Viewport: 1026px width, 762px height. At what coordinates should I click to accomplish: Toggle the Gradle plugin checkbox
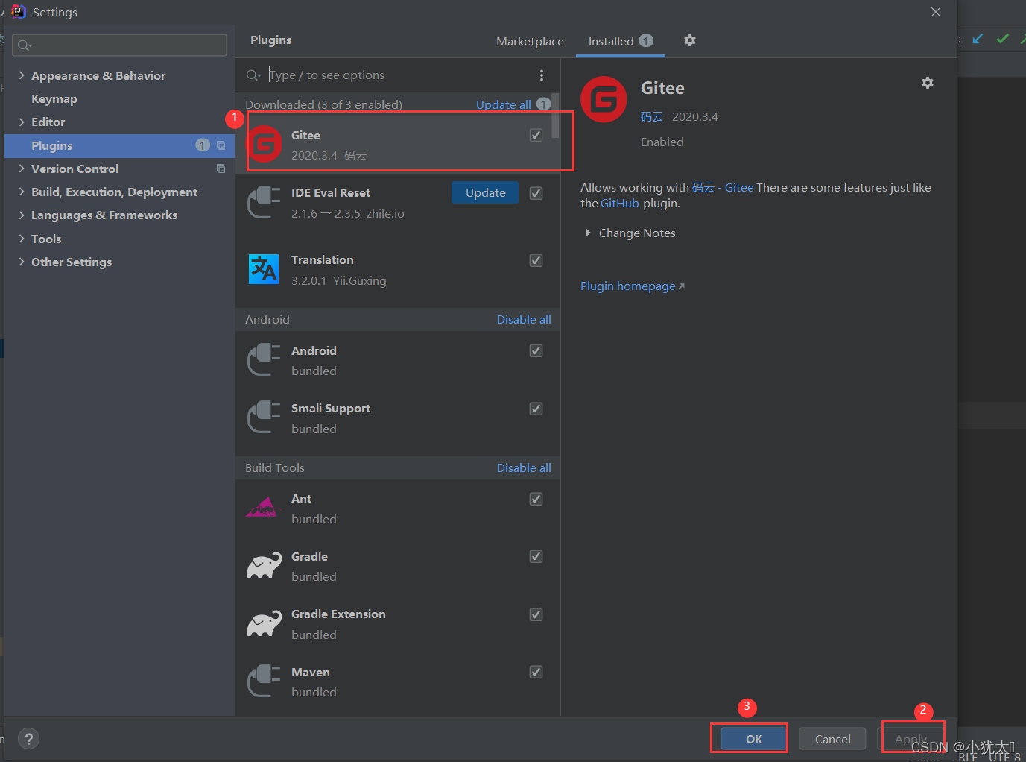[536, 556]
